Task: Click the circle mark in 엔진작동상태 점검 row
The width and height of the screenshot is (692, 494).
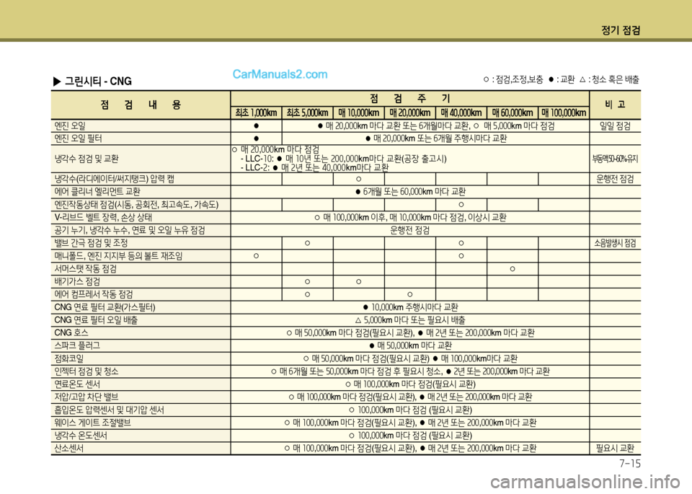Action: coord(460,204)
